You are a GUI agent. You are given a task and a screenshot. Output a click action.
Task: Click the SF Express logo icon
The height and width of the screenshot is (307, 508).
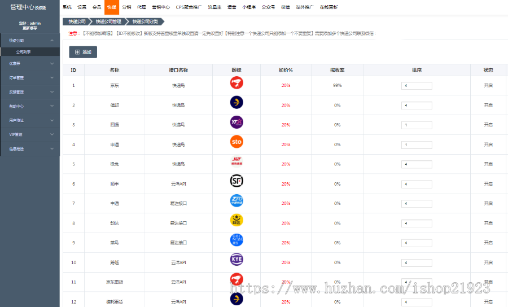point(237,181)
